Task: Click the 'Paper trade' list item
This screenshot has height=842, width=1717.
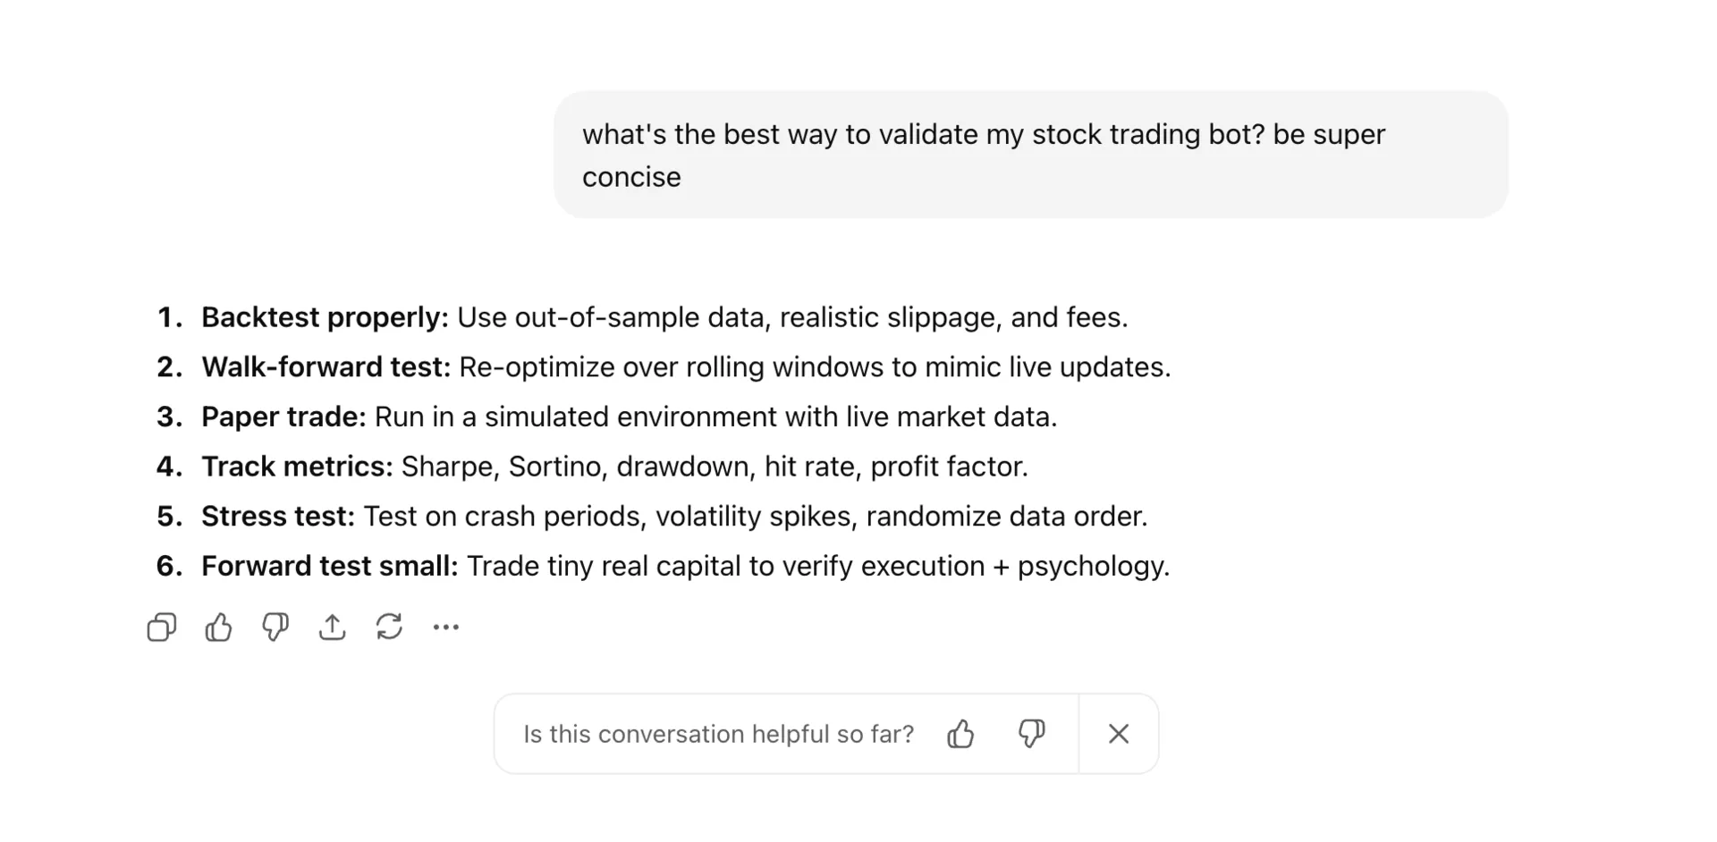Action: pos(630,417)
